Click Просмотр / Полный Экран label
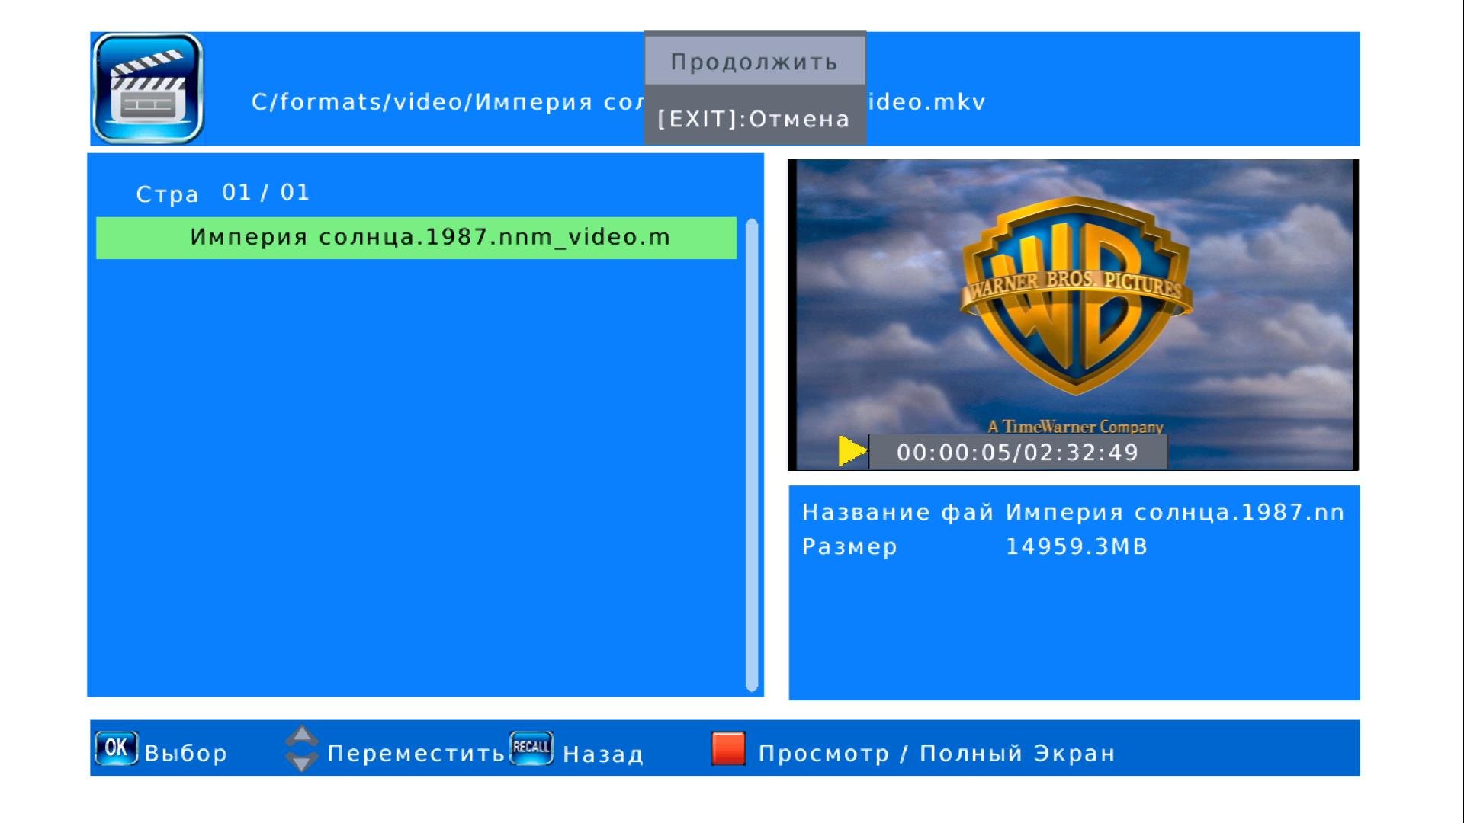Viewport: 1464px width, 823px height. [936, 753]
